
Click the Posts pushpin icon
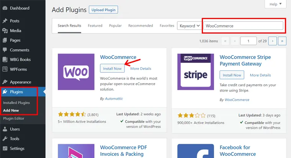point(5,21)
